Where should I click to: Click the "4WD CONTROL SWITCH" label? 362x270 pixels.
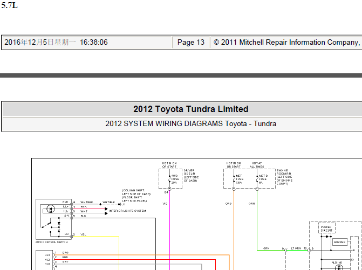coord(52,242)
